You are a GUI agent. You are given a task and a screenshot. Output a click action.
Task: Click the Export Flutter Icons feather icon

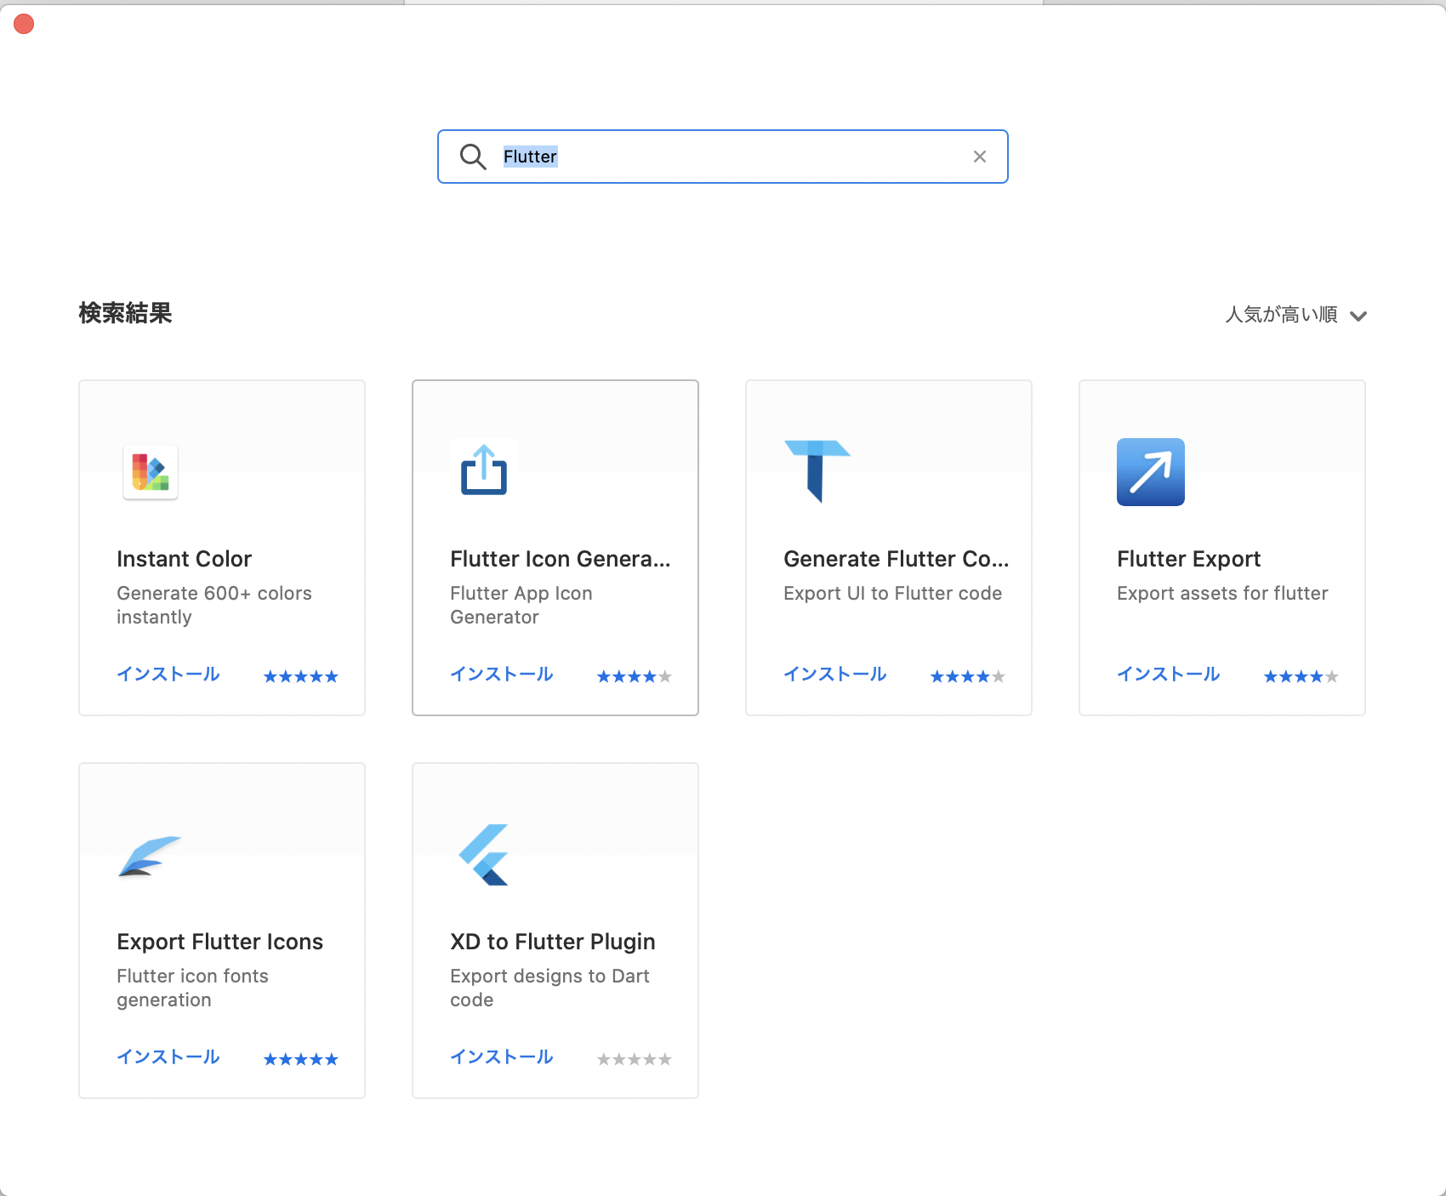tap(150, 857)
